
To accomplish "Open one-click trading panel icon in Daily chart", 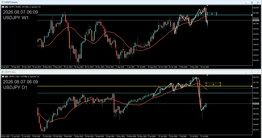I will (3, 77).
